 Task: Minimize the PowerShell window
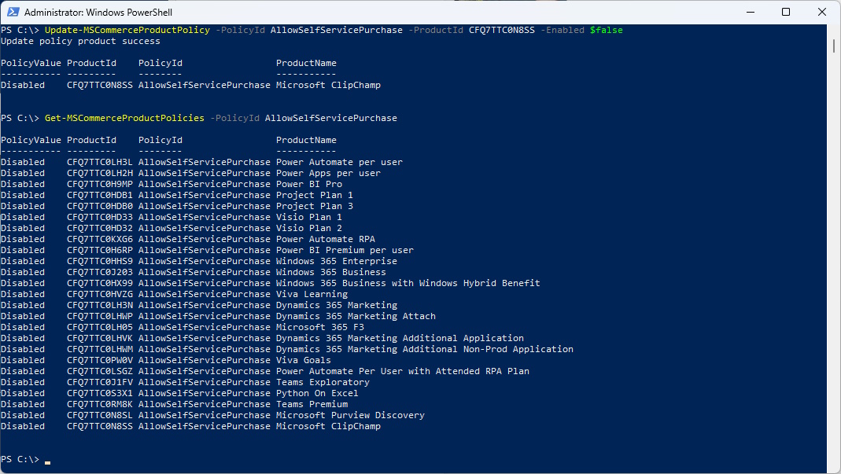click(750, 13)
